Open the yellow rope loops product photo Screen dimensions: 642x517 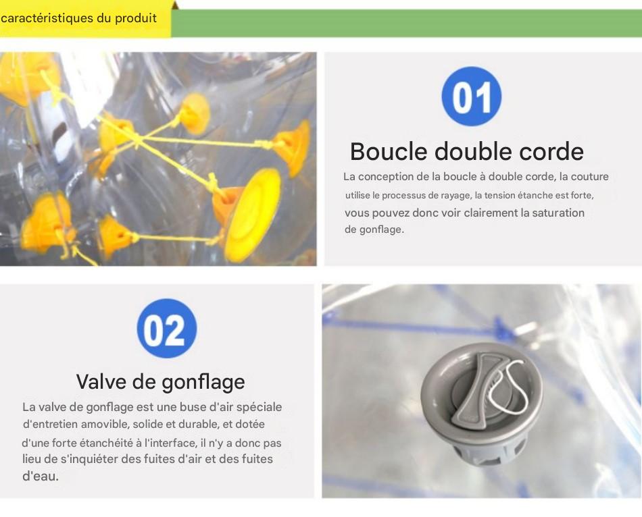click(x=158, y=159)
